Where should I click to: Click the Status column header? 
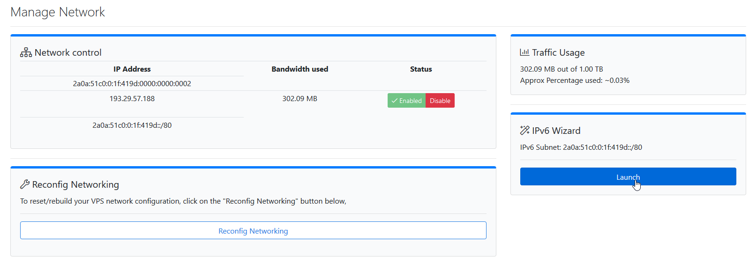(x=421, y=69)
